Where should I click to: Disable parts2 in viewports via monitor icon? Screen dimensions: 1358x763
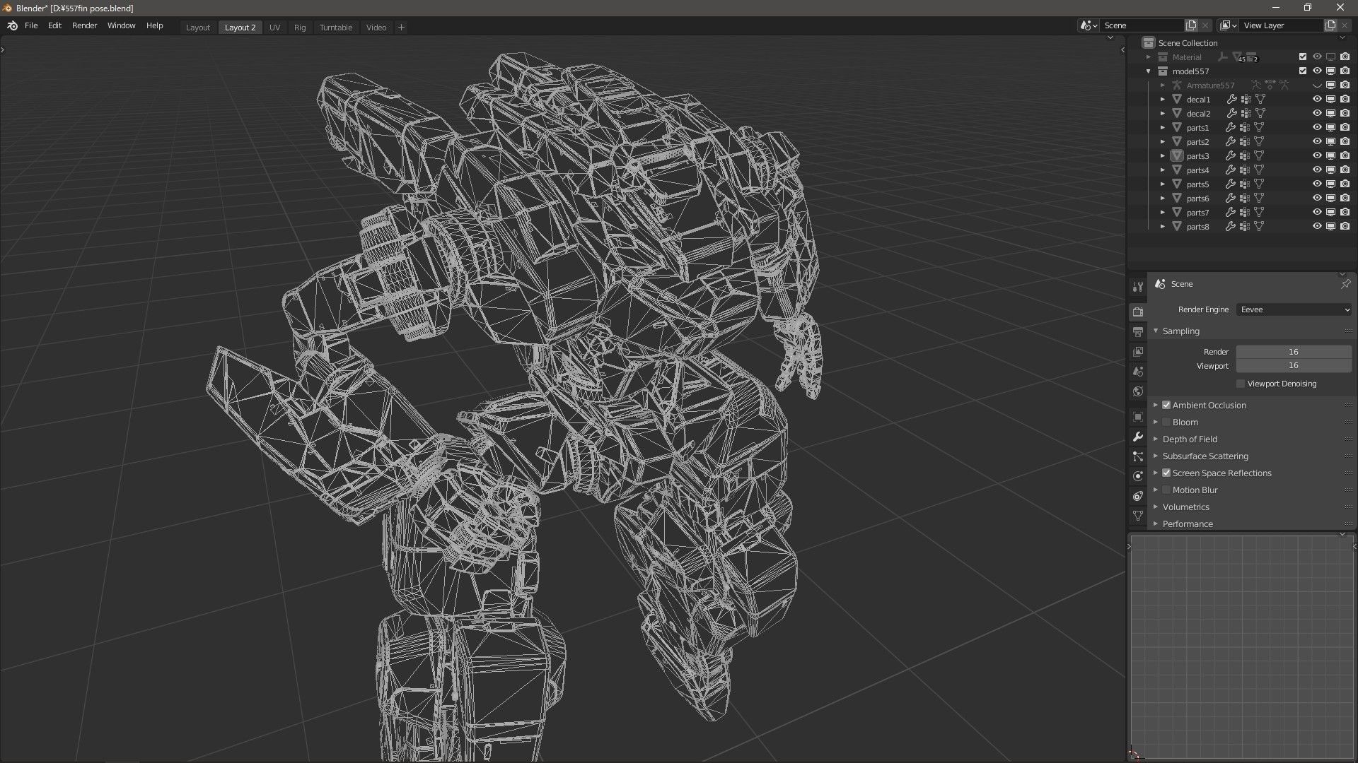pos(1330,142)
